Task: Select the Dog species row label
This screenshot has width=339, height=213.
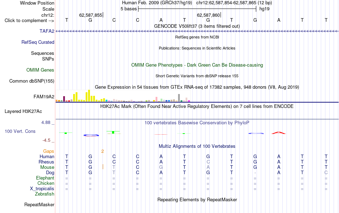Action: click(x=50, y=173)
